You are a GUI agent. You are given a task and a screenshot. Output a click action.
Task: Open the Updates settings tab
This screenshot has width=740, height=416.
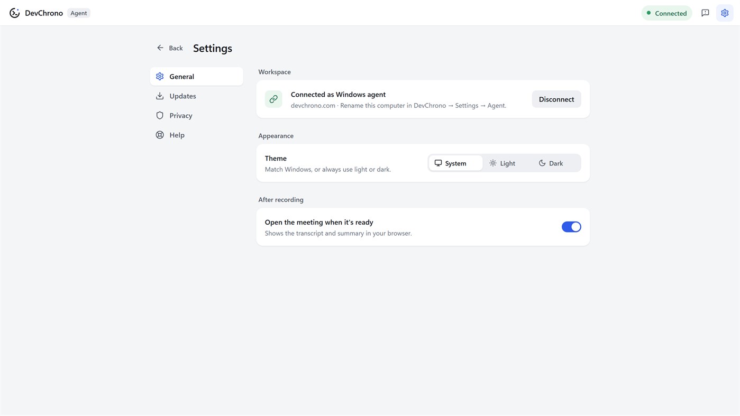click(197, 96)
